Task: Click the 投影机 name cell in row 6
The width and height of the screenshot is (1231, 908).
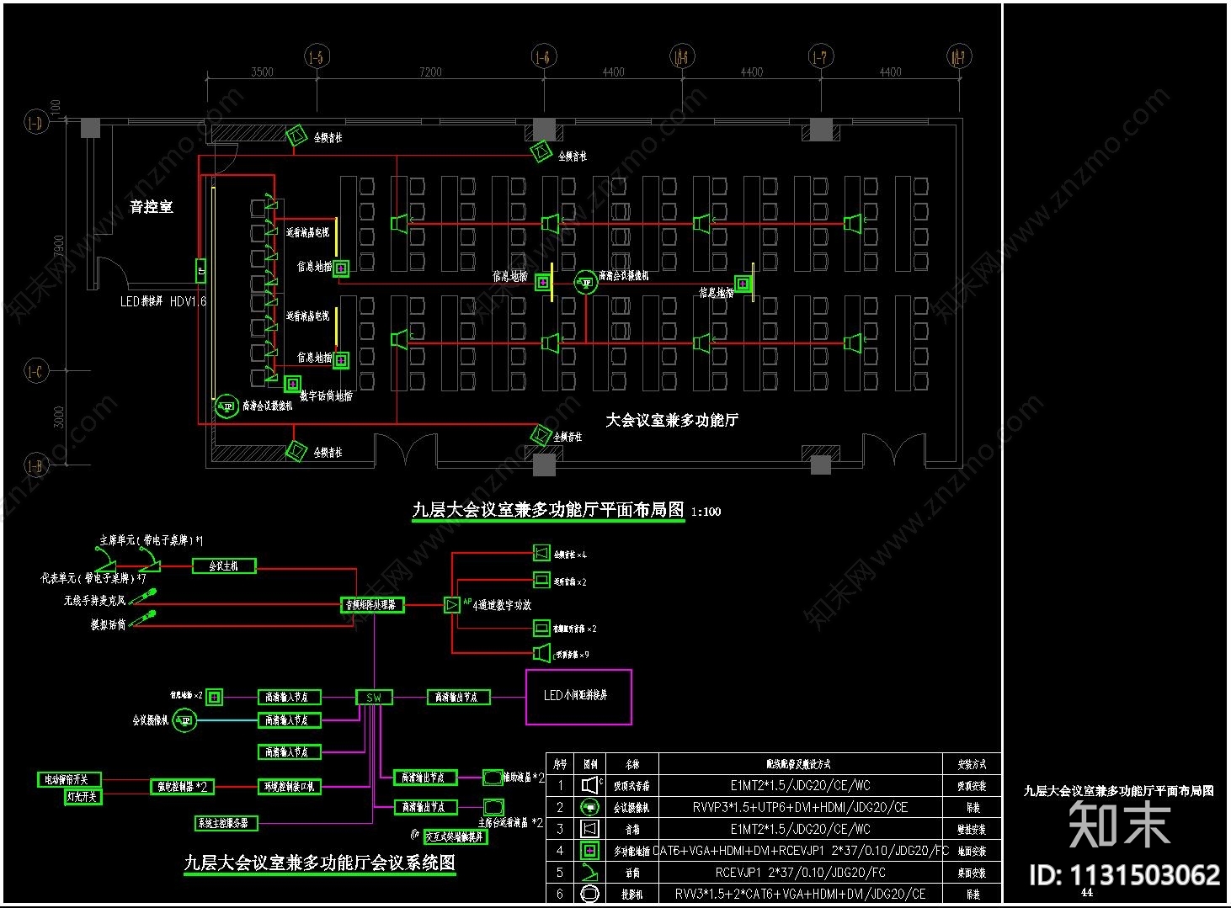Action: pos(632,895)
